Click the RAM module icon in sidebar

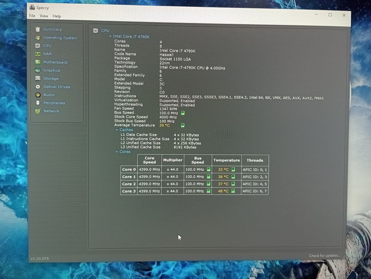[x=38, y=53]
